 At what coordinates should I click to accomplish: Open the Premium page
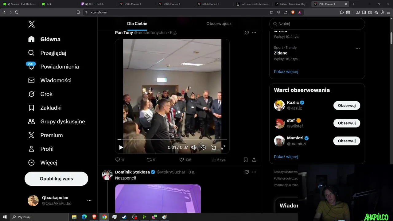(45, 135)
